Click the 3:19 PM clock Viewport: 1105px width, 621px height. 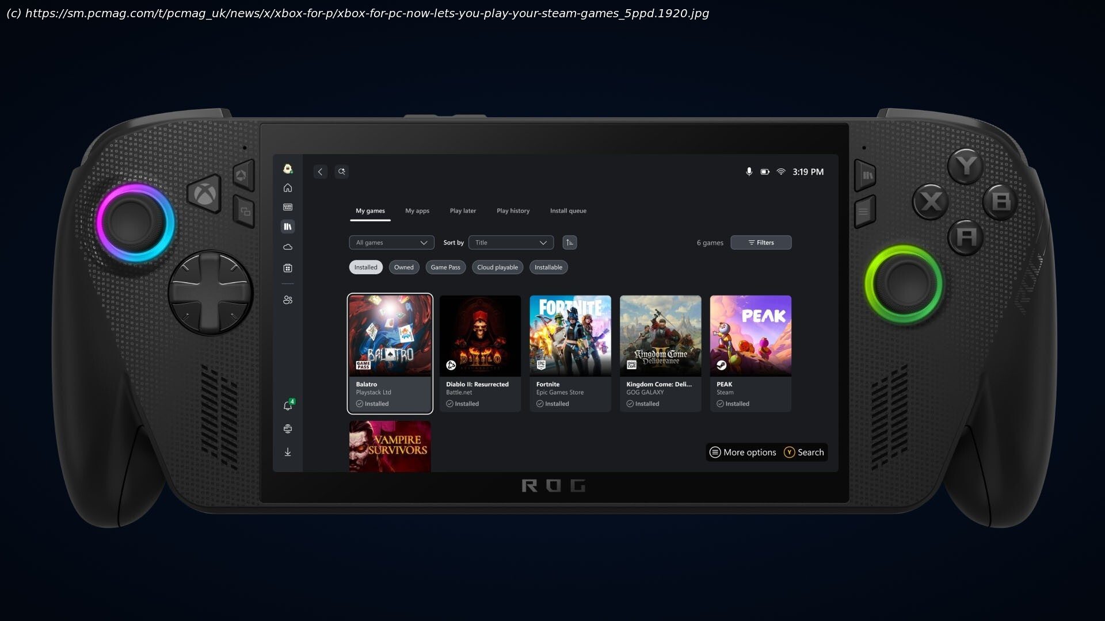(x=808, y=172)
